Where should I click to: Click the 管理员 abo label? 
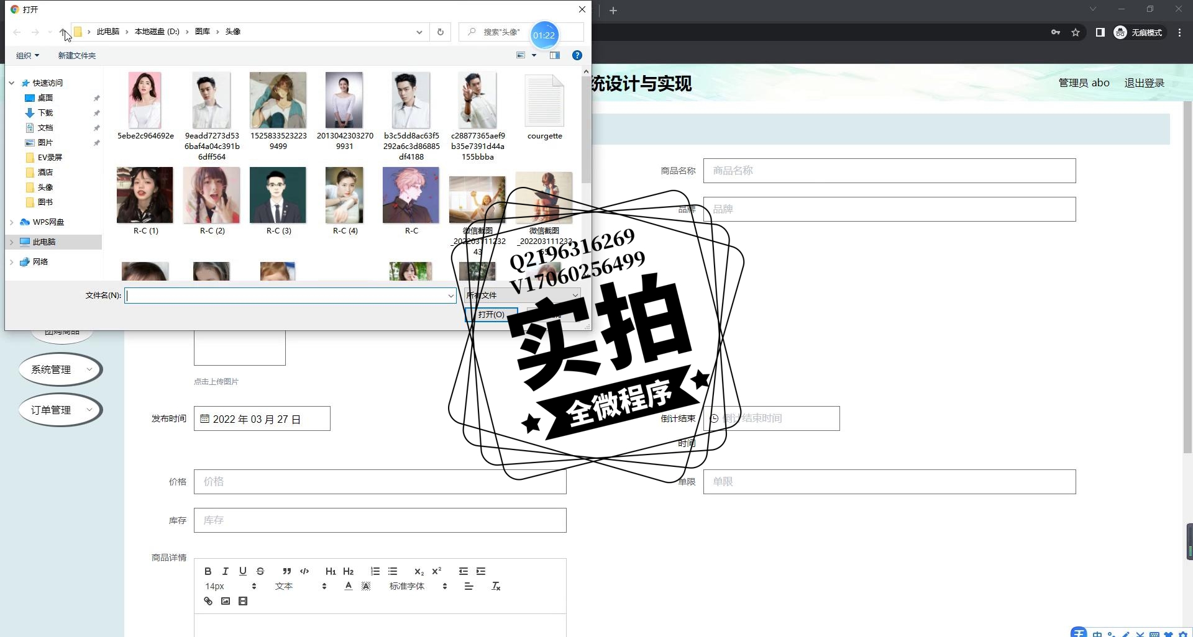(x=1084, y=83)
